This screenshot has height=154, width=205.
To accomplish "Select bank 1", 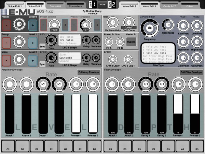I will coord(93,4).
